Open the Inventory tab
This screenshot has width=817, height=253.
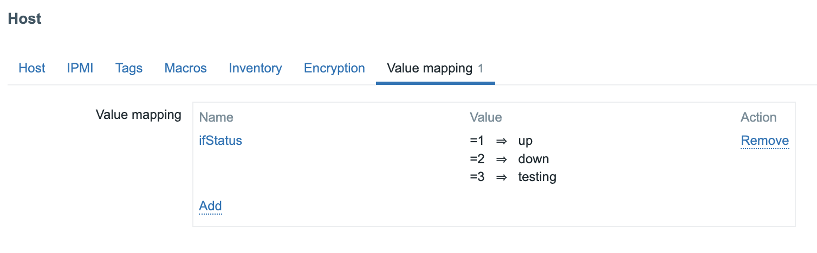pyautogui.click(x=255, y=69)
